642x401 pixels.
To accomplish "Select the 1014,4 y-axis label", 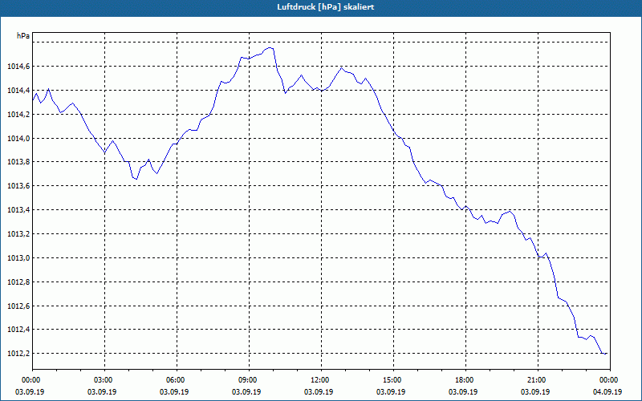I will [18, 91].
